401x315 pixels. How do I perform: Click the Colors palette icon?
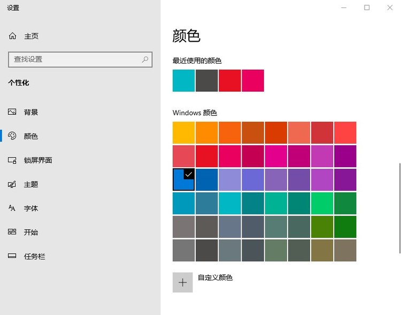12,136
